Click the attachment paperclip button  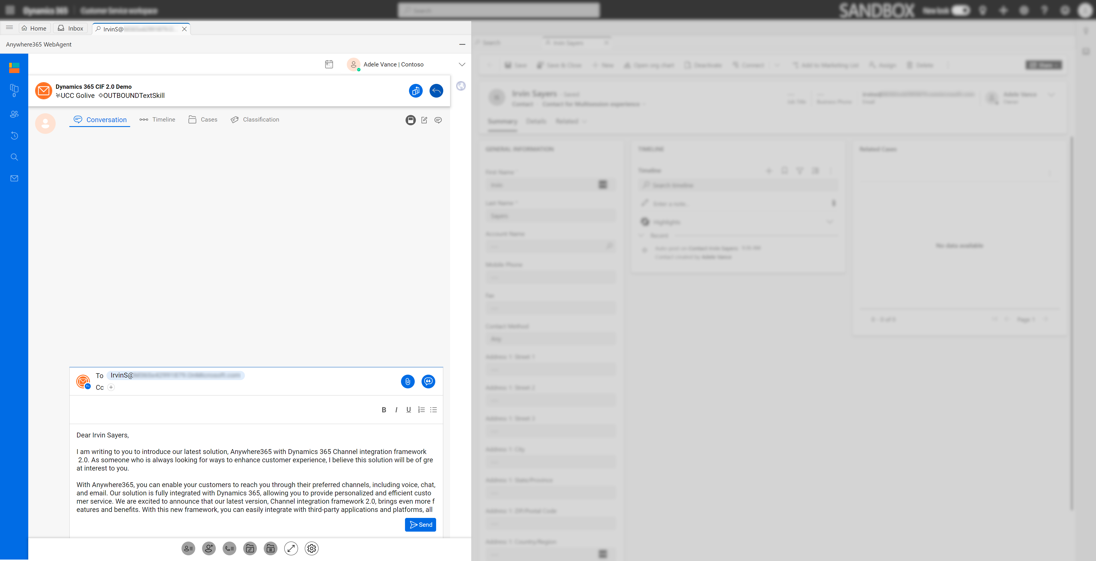pyautogui.click(x=408, y=381)
